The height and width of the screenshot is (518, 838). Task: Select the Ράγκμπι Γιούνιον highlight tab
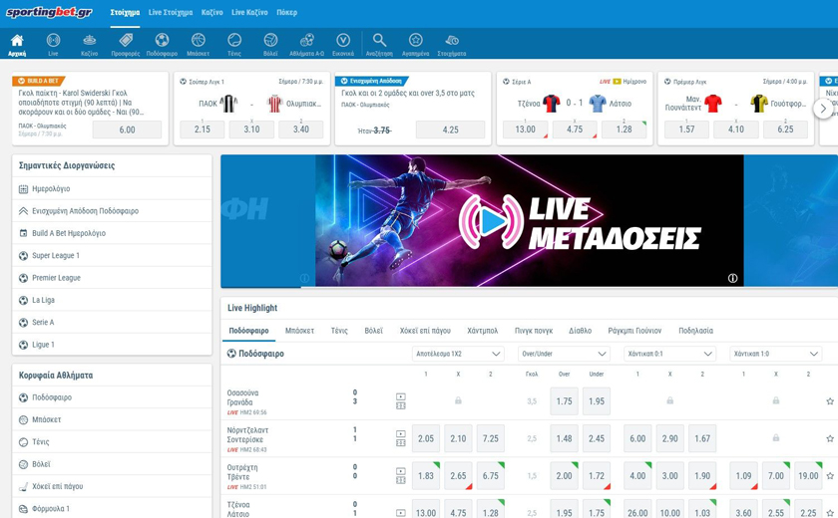pos(634,331)
